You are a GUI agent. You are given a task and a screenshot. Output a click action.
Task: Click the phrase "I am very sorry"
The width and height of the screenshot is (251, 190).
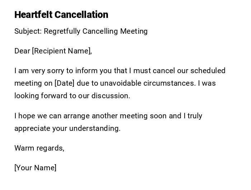(36, 71)
